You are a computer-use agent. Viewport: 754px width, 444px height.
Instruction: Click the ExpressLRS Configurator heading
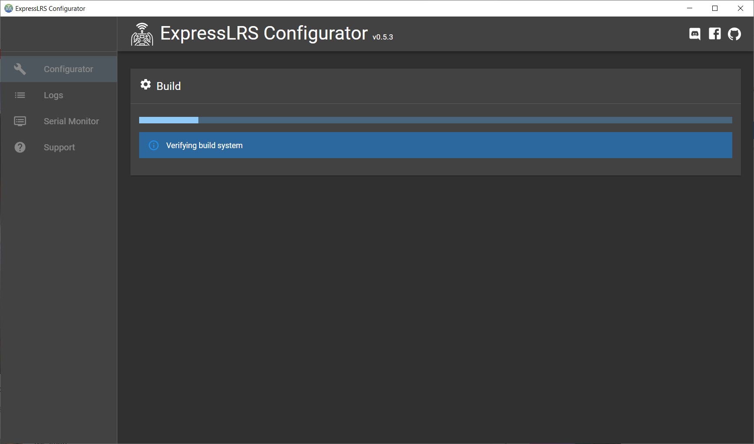click(x=264, y=33)
